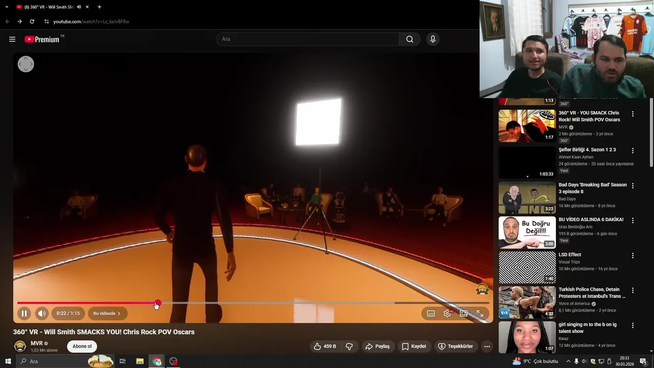Click the MVR channel watermark in the video
This screenshot has width=654, height=368.
[x=482, y=289]
